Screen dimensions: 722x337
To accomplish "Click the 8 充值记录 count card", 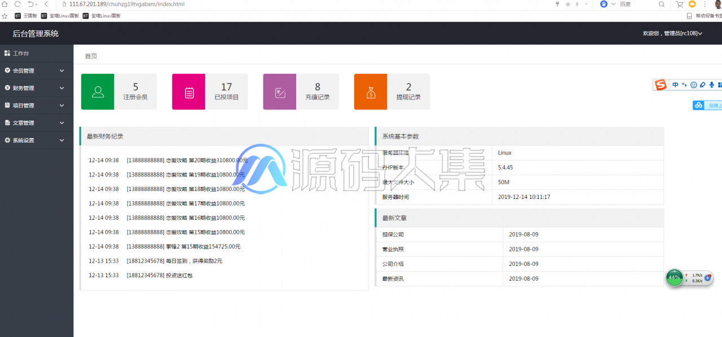I will click(x=318, y=92).
